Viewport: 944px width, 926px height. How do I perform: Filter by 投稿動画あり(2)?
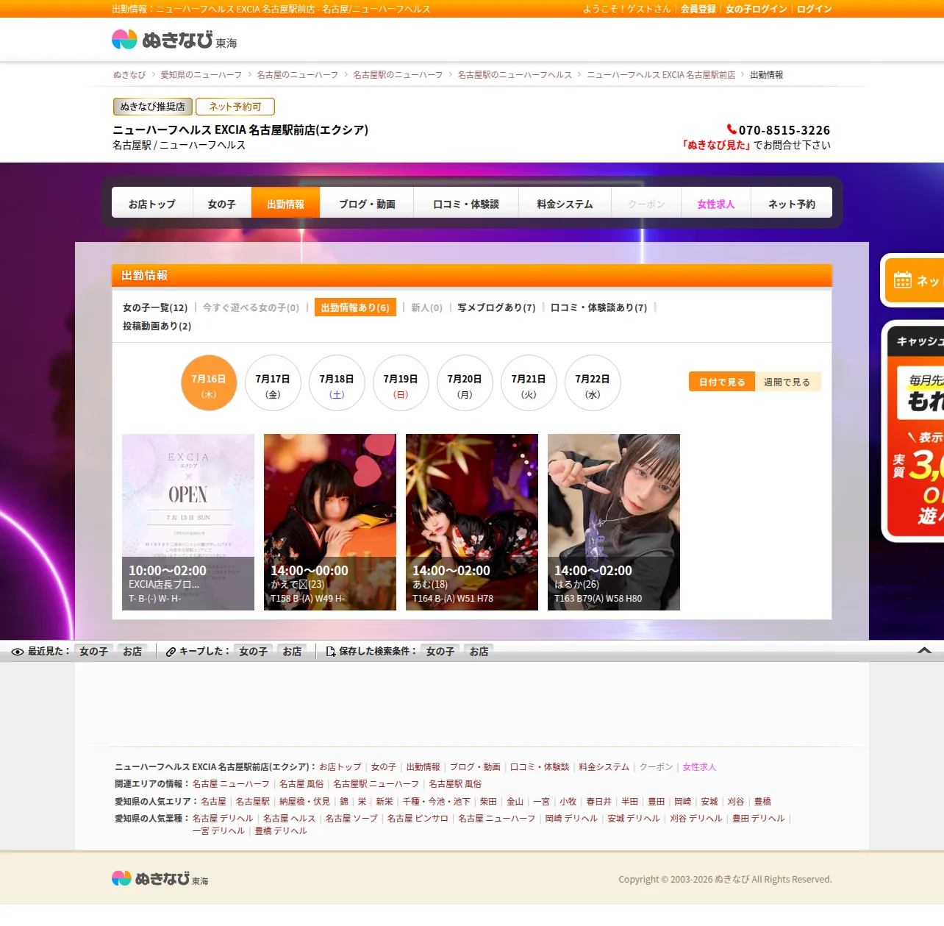click(x=157, y=326)
